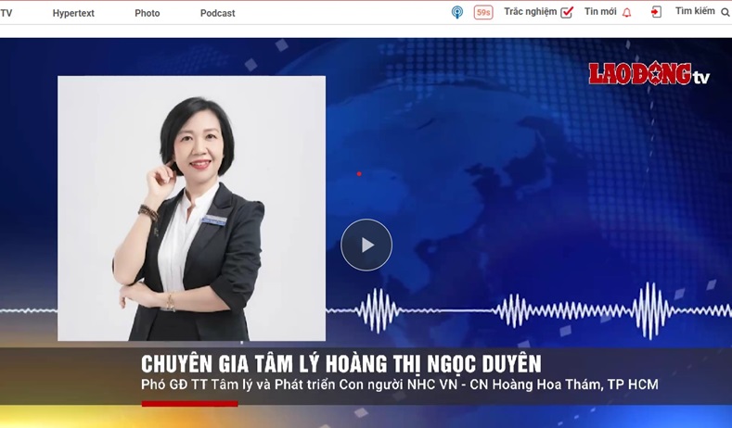
Task: Open the Tin mới news link
Action: click(600, 12)
